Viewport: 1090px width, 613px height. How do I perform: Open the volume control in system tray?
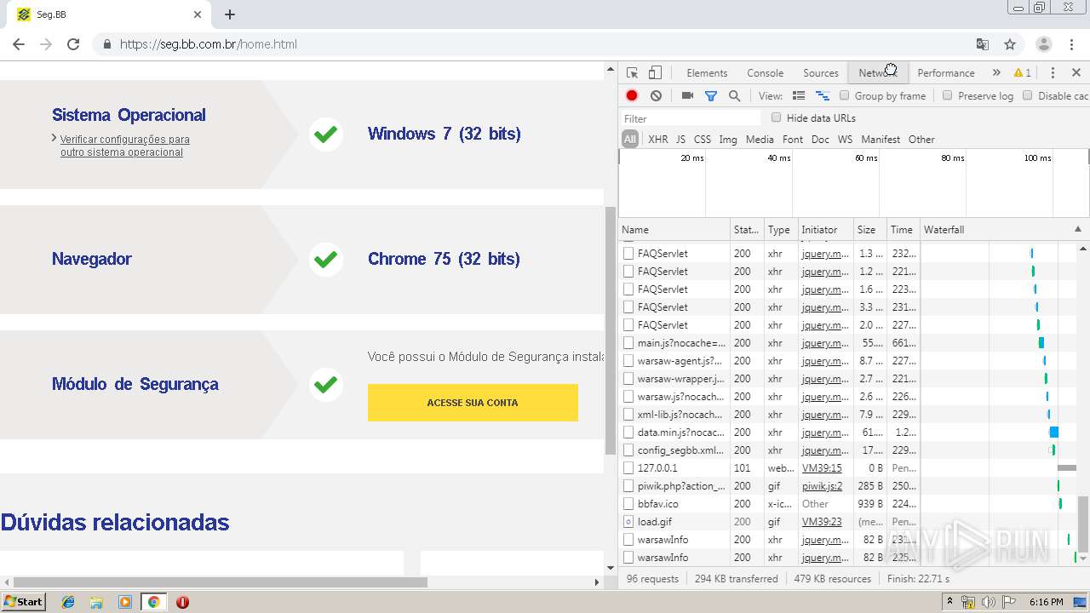pyautogui.click(x=988, y=602)
